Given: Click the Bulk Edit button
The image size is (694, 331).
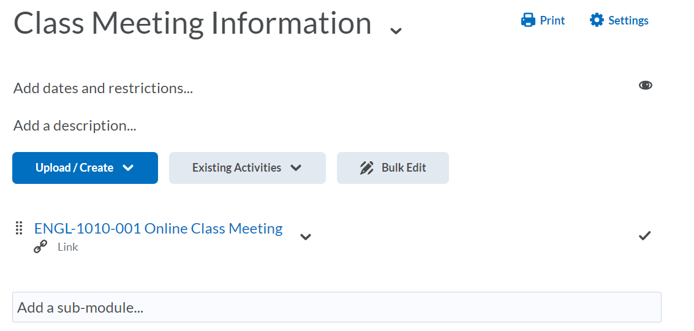Looking at the screenshot, I should 403,168.
